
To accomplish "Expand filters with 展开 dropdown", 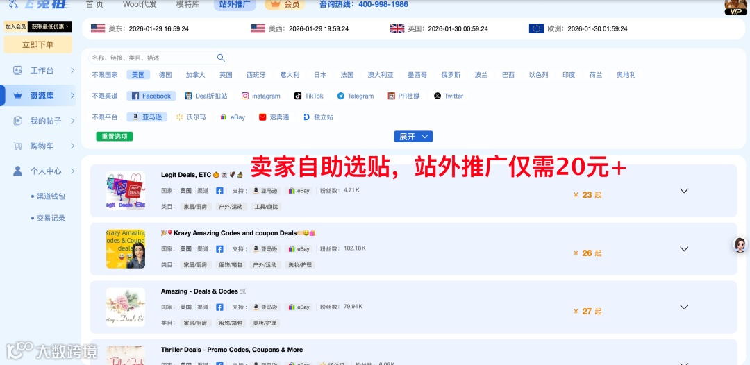I will click(x=413, y=137).
